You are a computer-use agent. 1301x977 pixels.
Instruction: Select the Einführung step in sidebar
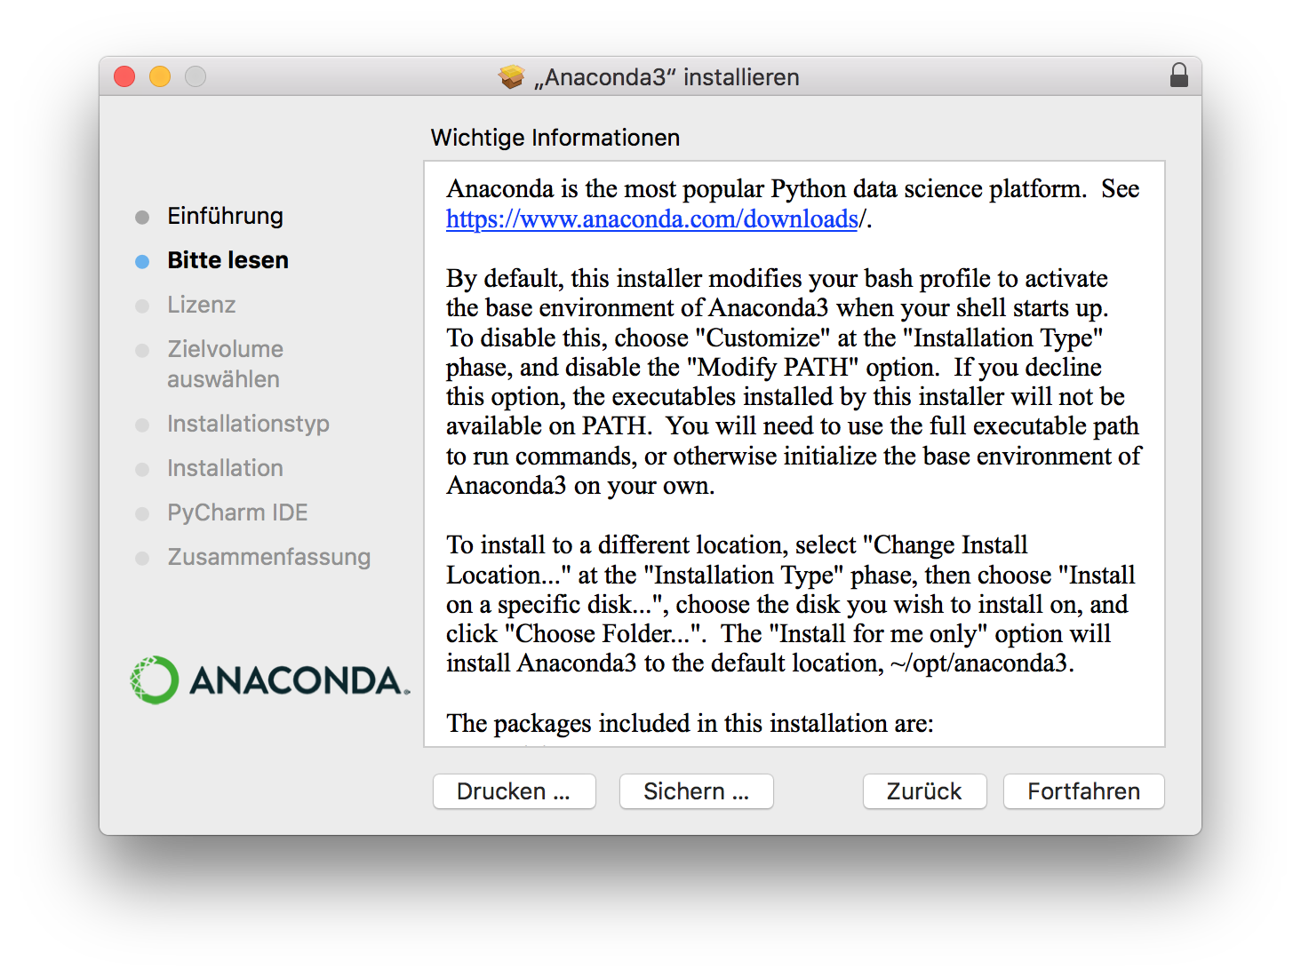tap(226, 216)
